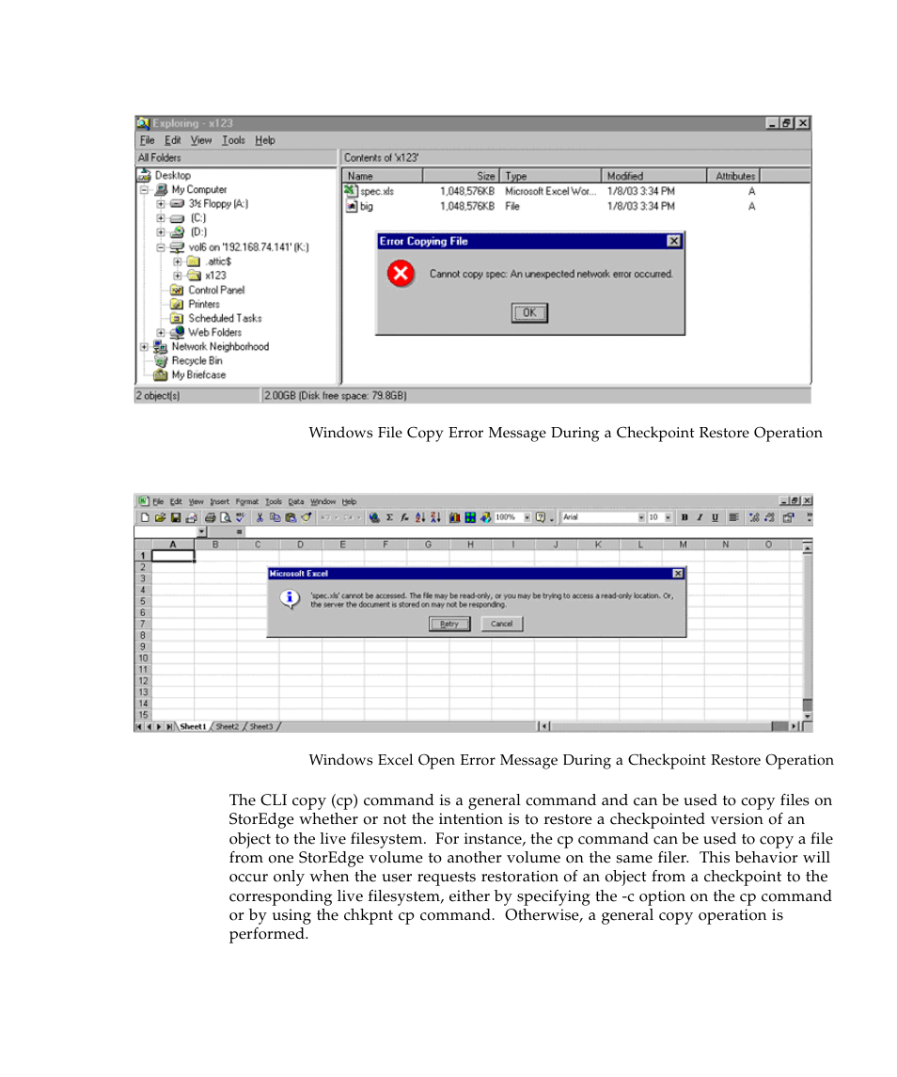
Task: Switch to the Sheet3 tab
Action: (x=261, y=727)
